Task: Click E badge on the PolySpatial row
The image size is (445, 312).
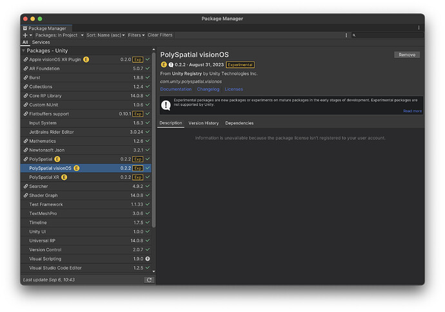Action: click(57, 159)
